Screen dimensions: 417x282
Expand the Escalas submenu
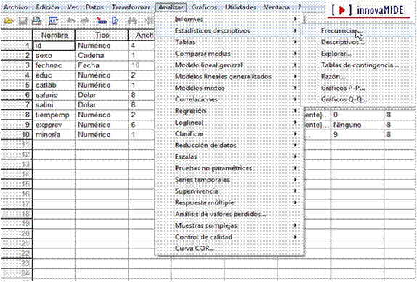230,157
